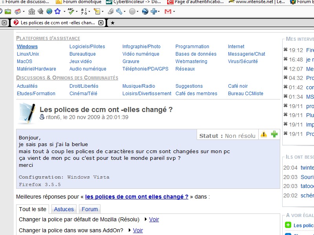Open the Virus/Sécurité forum link
Viewport: 314px width, 235px height.
tap(243, 61)
